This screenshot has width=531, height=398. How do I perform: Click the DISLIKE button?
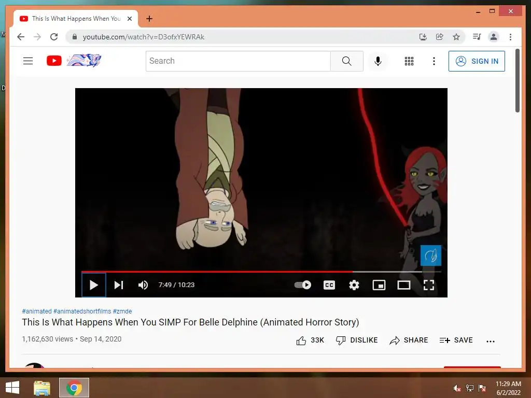356,340
